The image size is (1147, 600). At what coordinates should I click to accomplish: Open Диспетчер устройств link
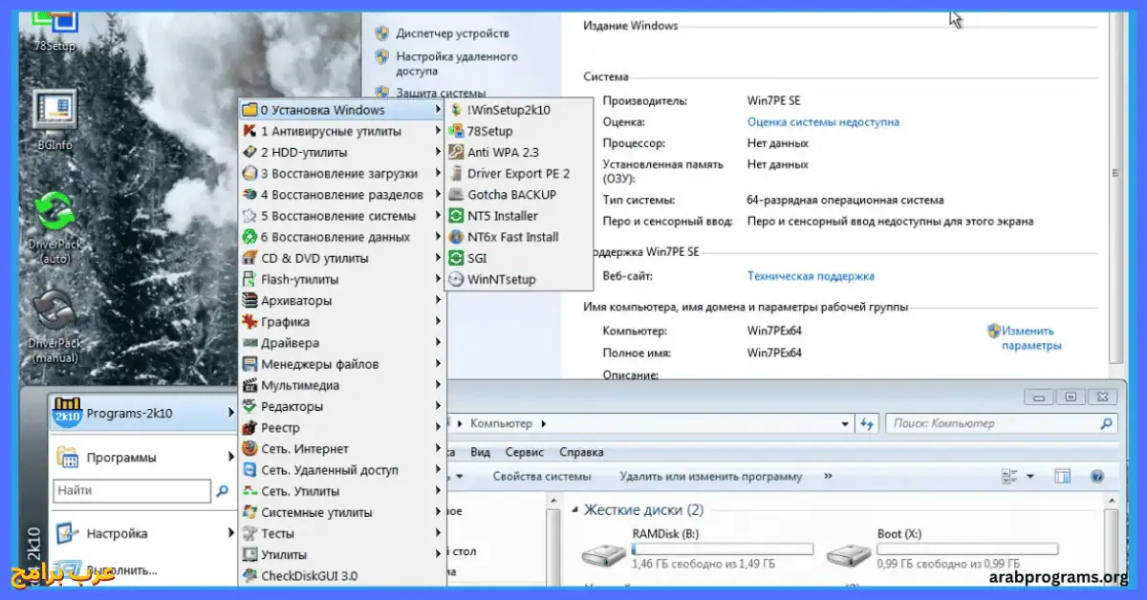click(x=453, y=33)
